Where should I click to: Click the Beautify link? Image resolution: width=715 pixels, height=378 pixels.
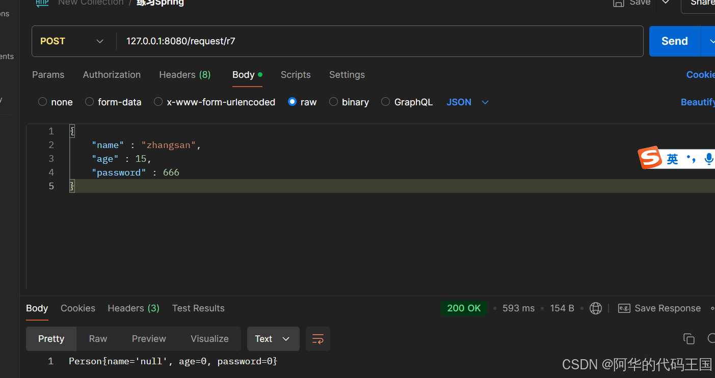698,102
